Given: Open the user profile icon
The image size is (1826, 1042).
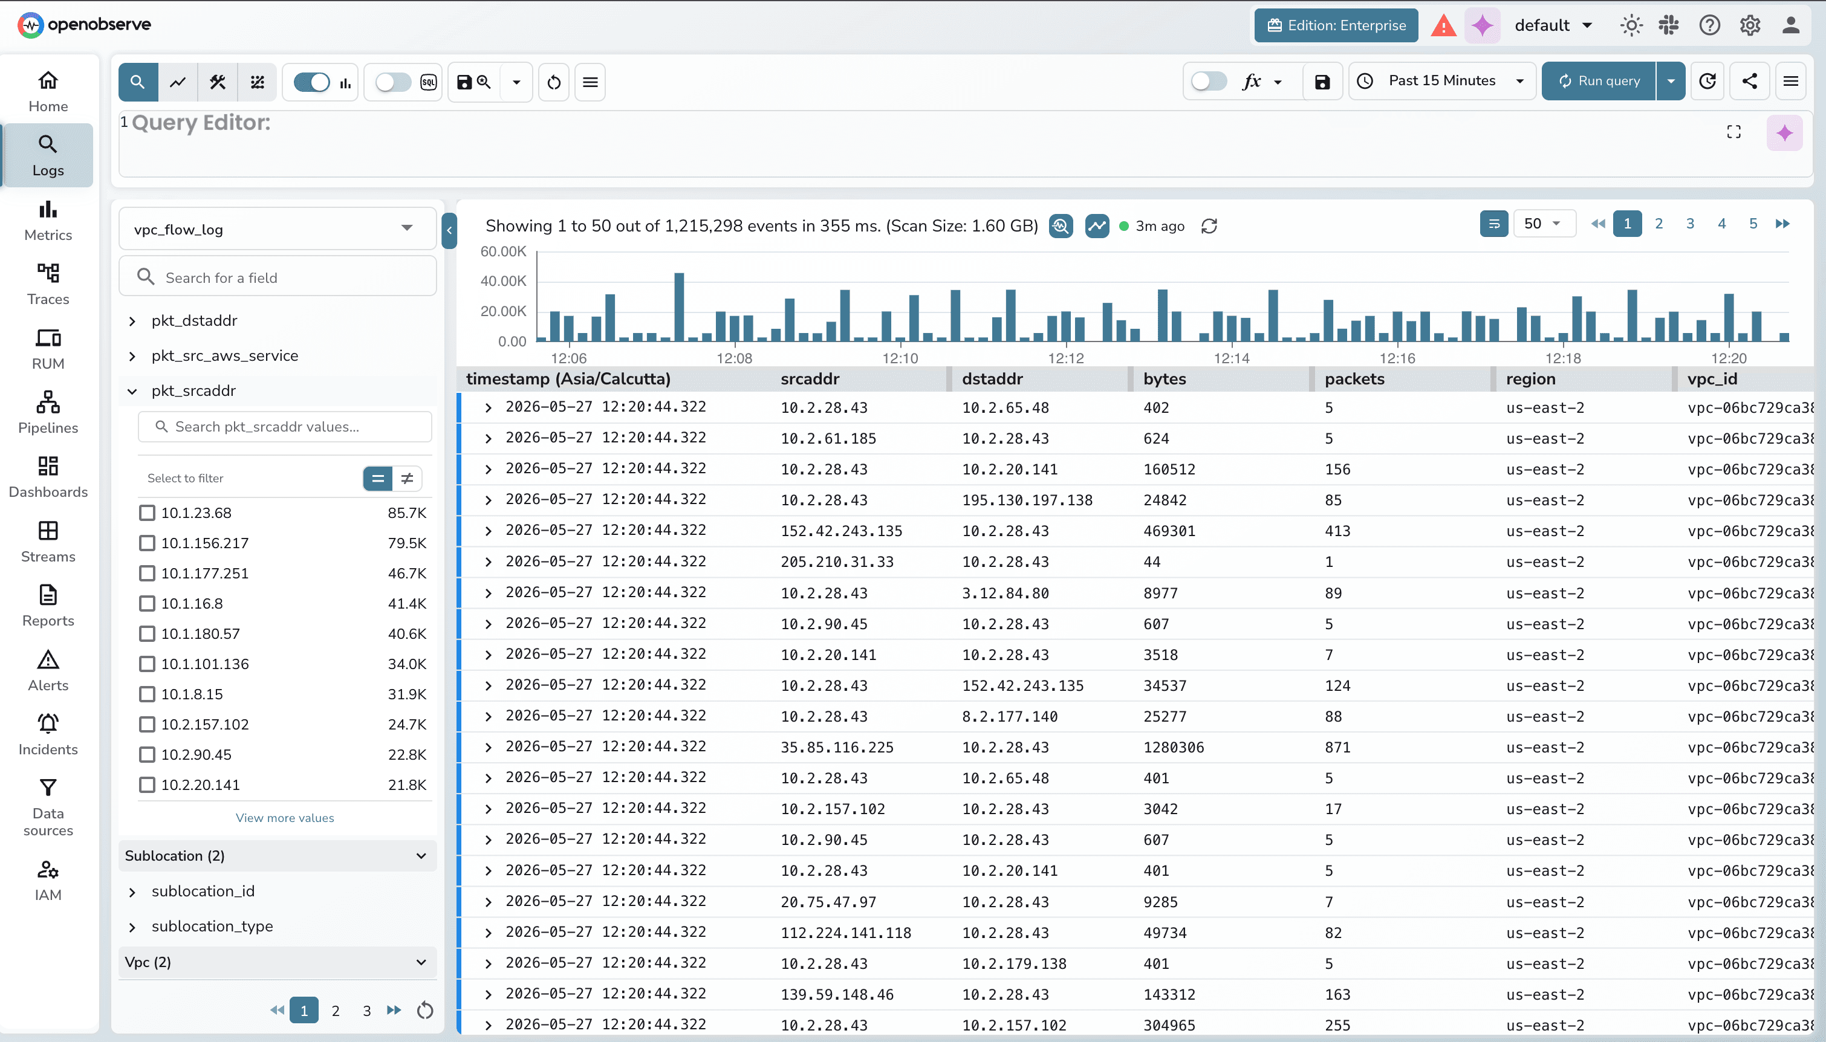Looking at the screenshot, I should coord(1791,26).
